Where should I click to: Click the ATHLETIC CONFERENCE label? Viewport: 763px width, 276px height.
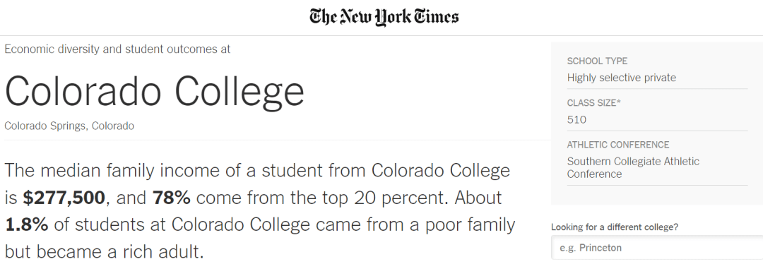tap(618, 145)
